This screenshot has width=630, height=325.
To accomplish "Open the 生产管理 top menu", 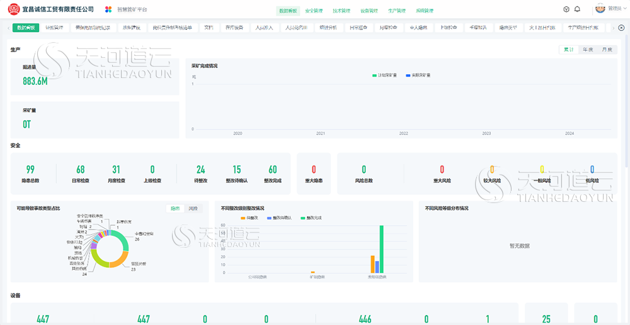I will (x=397, y=11).
